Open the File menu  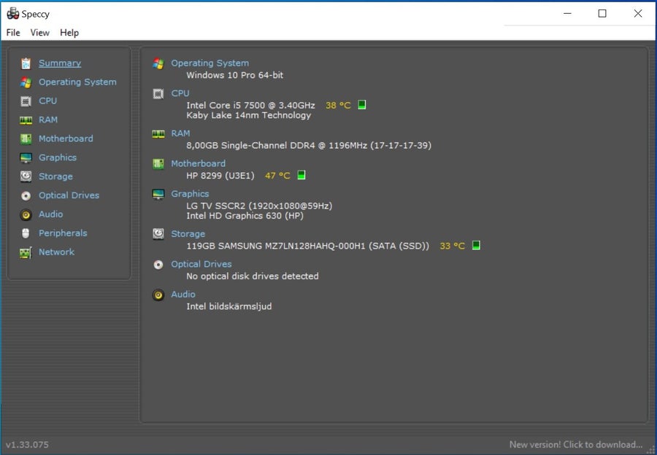click(x=13, y=33)
